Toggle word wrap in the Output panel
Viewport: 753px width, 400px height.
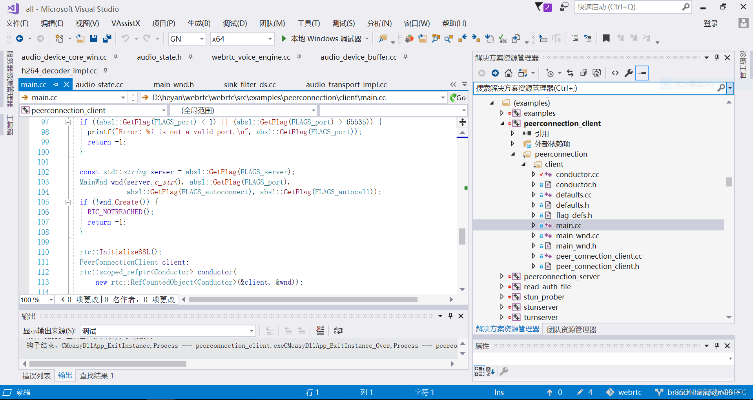point(338,331)
